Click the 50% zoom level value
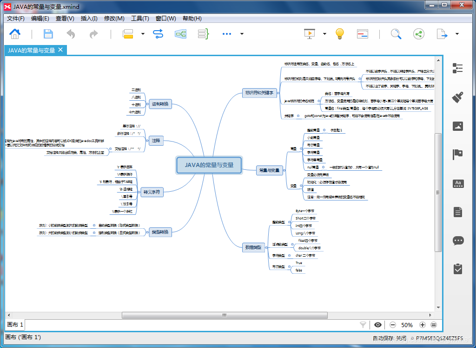 [x=407, y=325]
